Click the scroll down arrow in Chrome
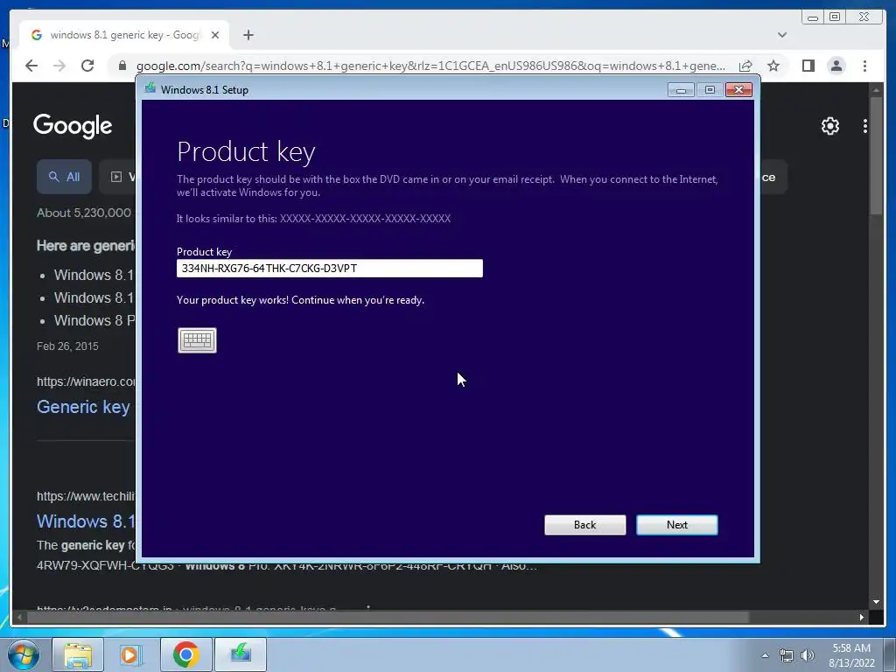This screenshot has width=896, height=672. [876, 602]
